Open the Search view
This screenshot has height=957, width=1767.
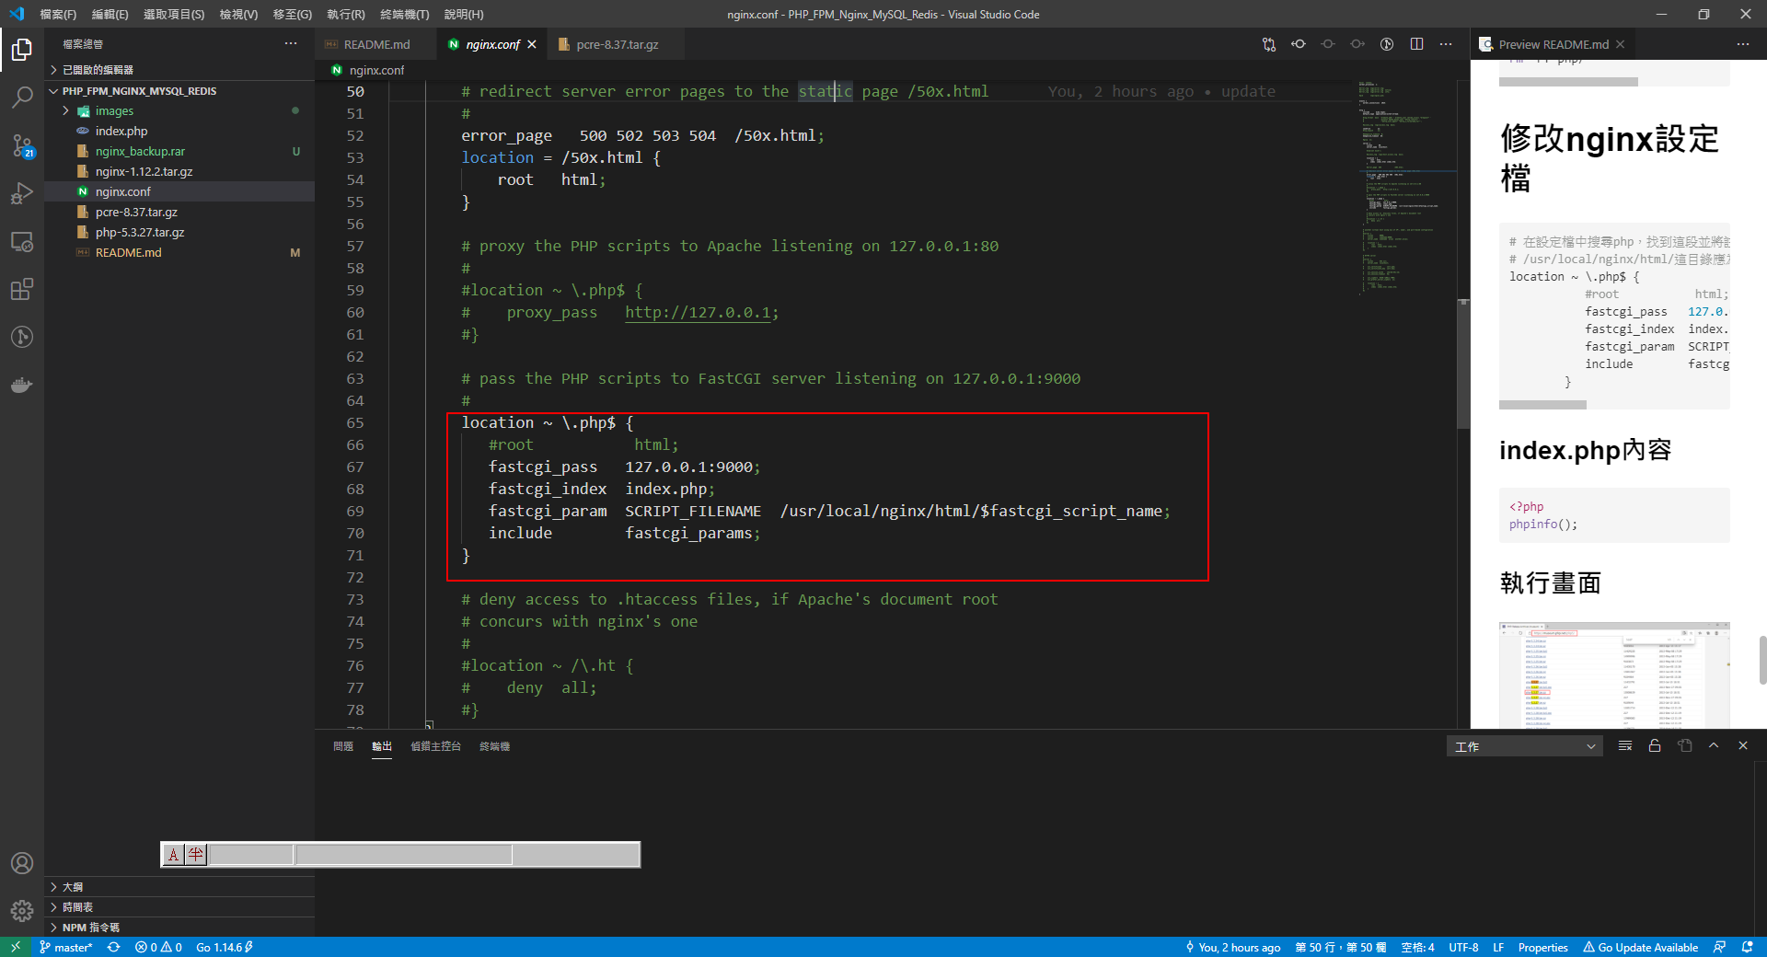point(22,97)
